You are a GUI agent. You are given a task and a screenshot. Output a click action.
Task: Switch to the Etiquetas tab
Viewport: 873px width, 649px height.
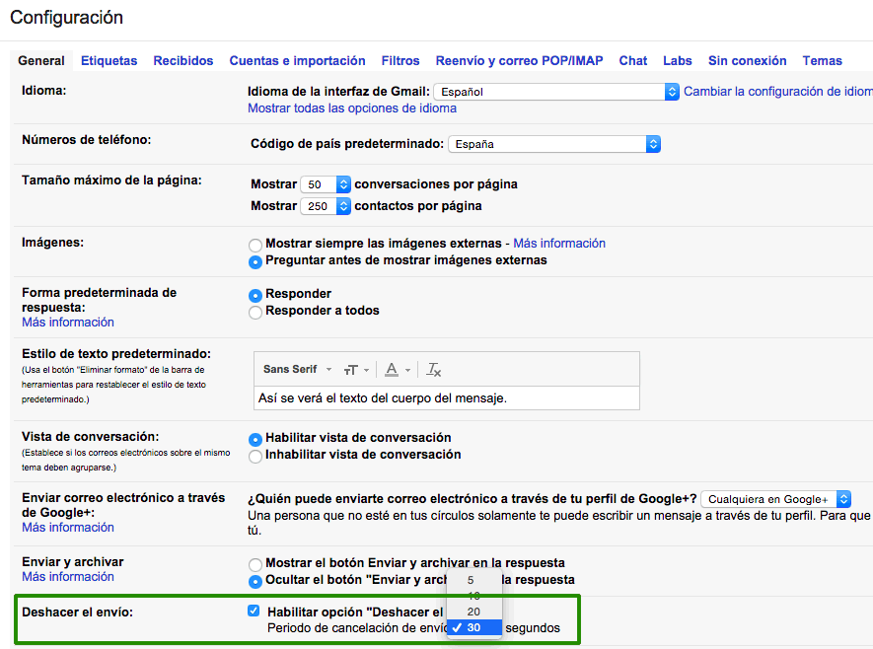coord(109,60)
